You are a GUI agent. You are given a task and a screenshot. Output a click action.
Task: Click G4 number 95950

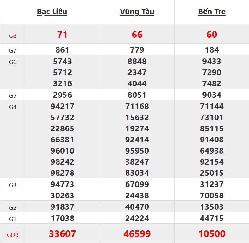137,151
